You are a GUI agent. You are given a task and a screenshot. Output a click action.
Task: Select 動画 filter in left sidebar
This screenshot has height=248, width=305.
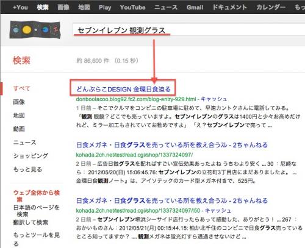[x=19, y=129]
